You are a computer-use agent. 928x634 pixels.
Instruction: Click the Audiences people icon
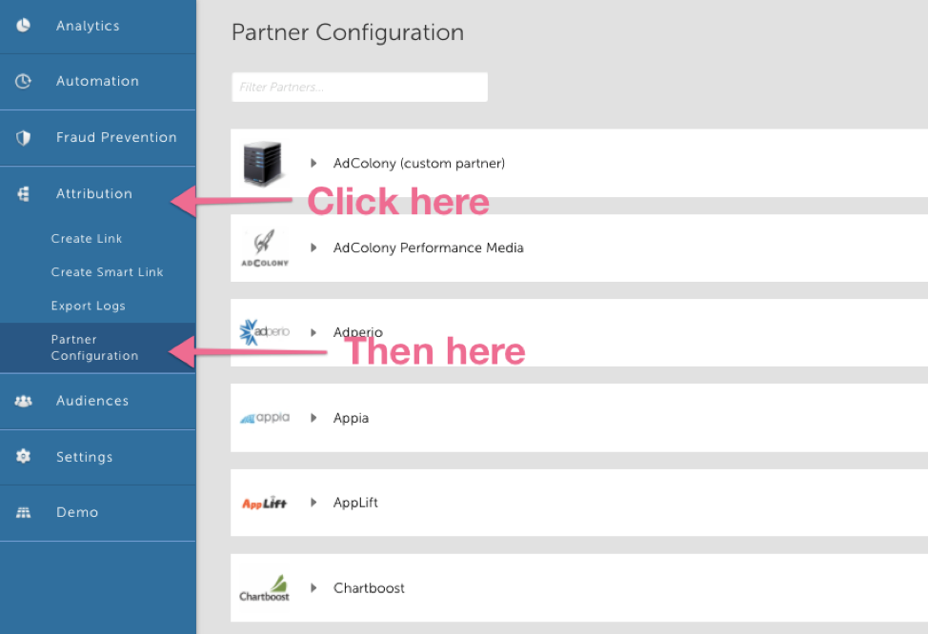point(24,402)
